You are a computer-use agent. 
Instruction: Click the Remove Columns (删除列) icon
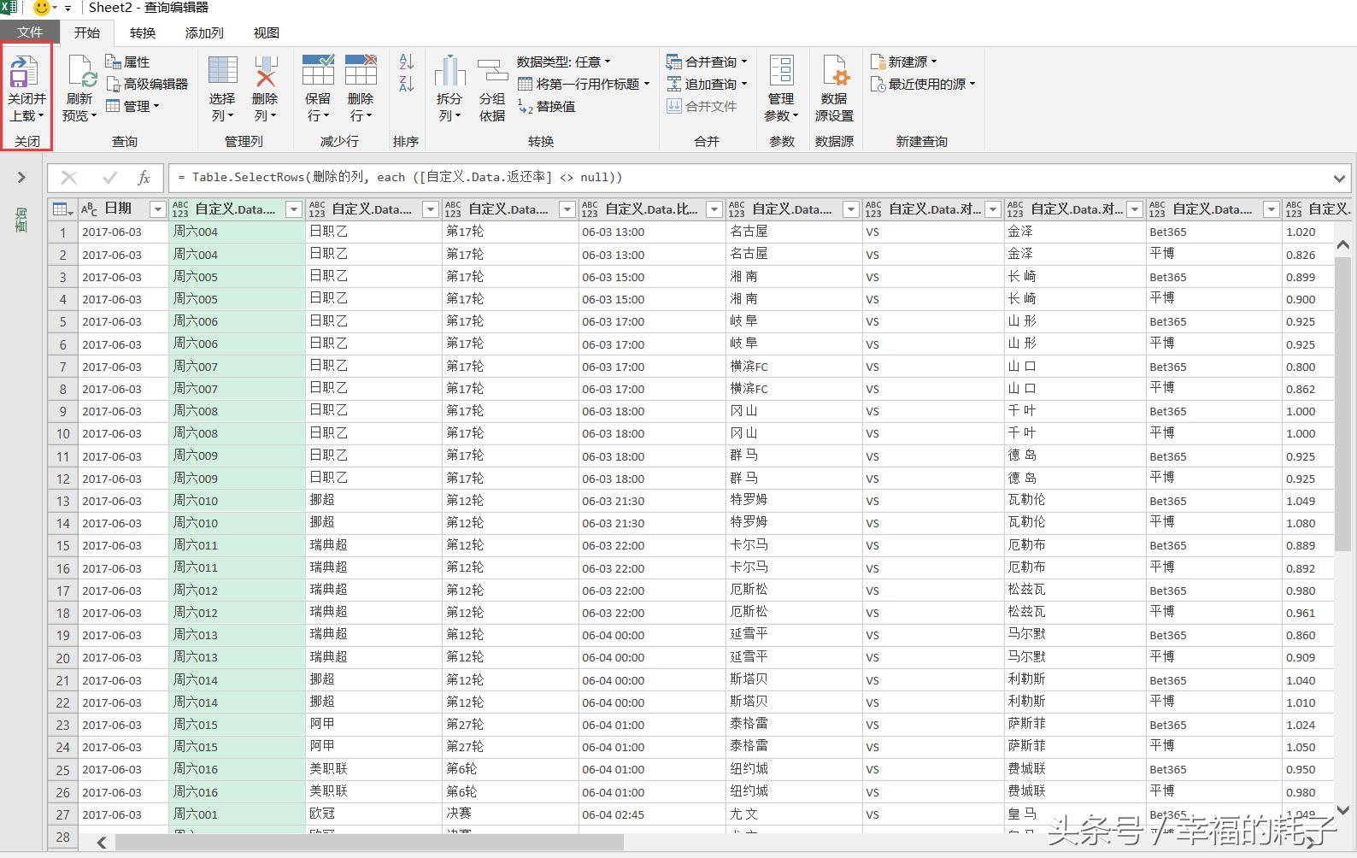pos(266,70)
